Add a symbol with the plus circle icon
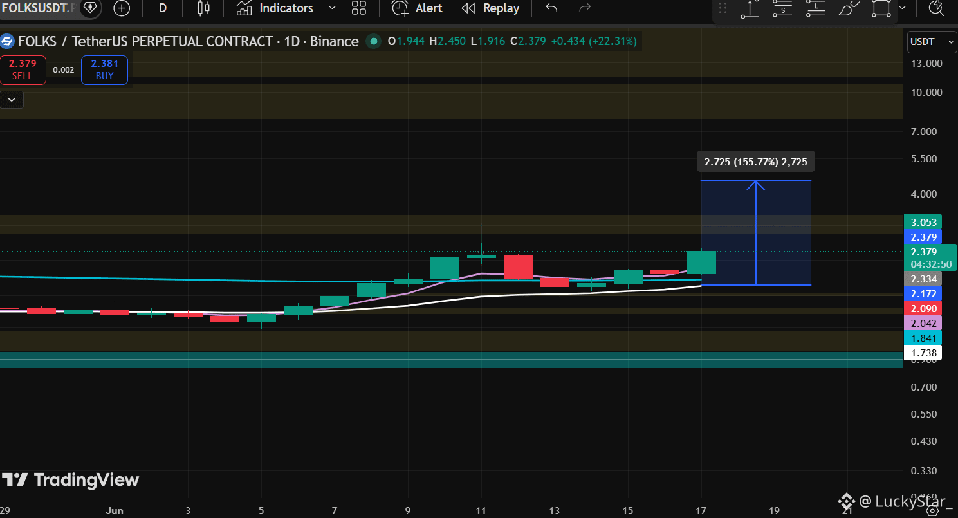 coord(122,8)
